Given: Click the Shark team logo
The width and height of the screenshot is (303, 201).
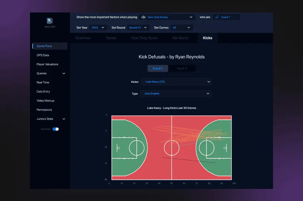Looking at the screenshot, I should point(50,21).
